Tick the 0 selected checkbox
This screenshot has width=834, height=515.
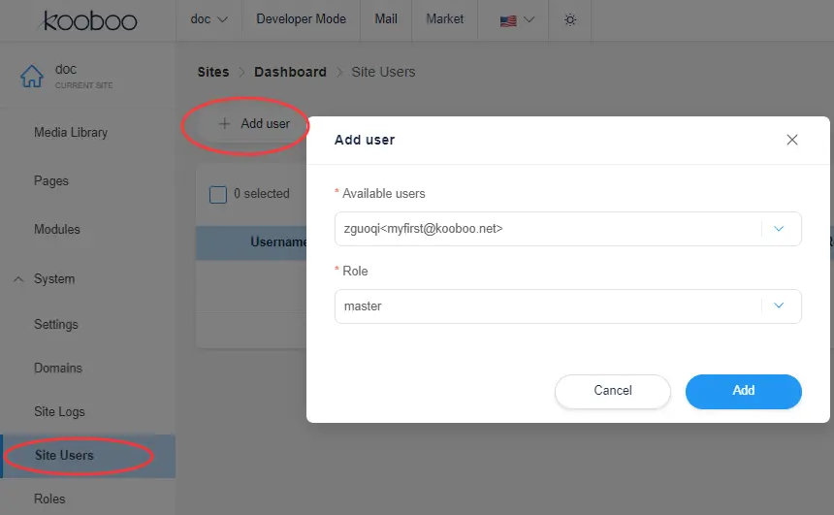(x=218, y=194)
